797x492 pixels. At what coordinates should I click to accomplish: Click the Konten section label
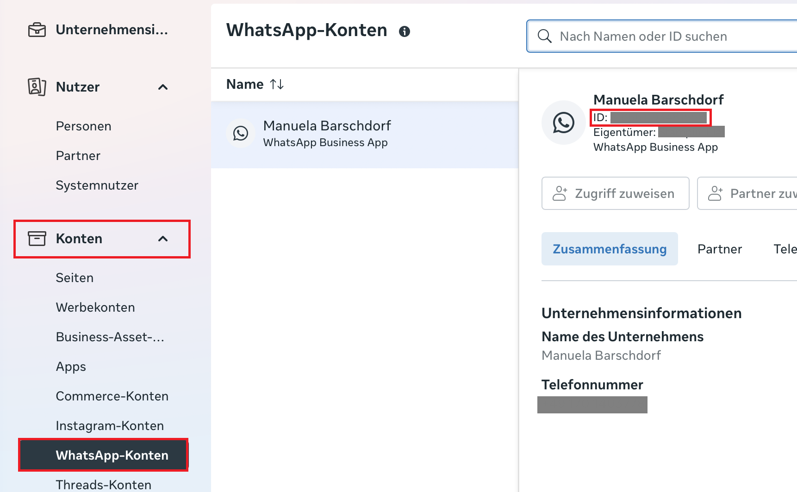(79, 239)
